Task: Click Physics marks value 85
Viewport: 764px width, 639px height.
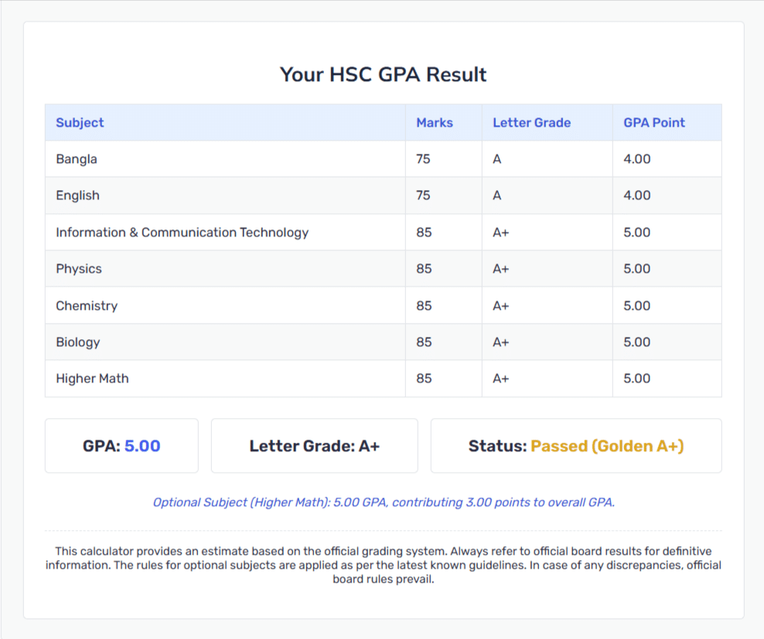Action: pos(424,269)
